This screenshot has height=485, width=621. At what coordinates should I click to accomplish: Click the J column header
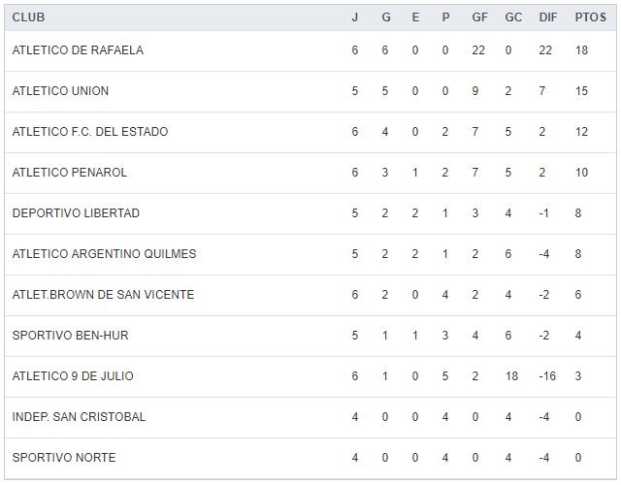(355, 17)
